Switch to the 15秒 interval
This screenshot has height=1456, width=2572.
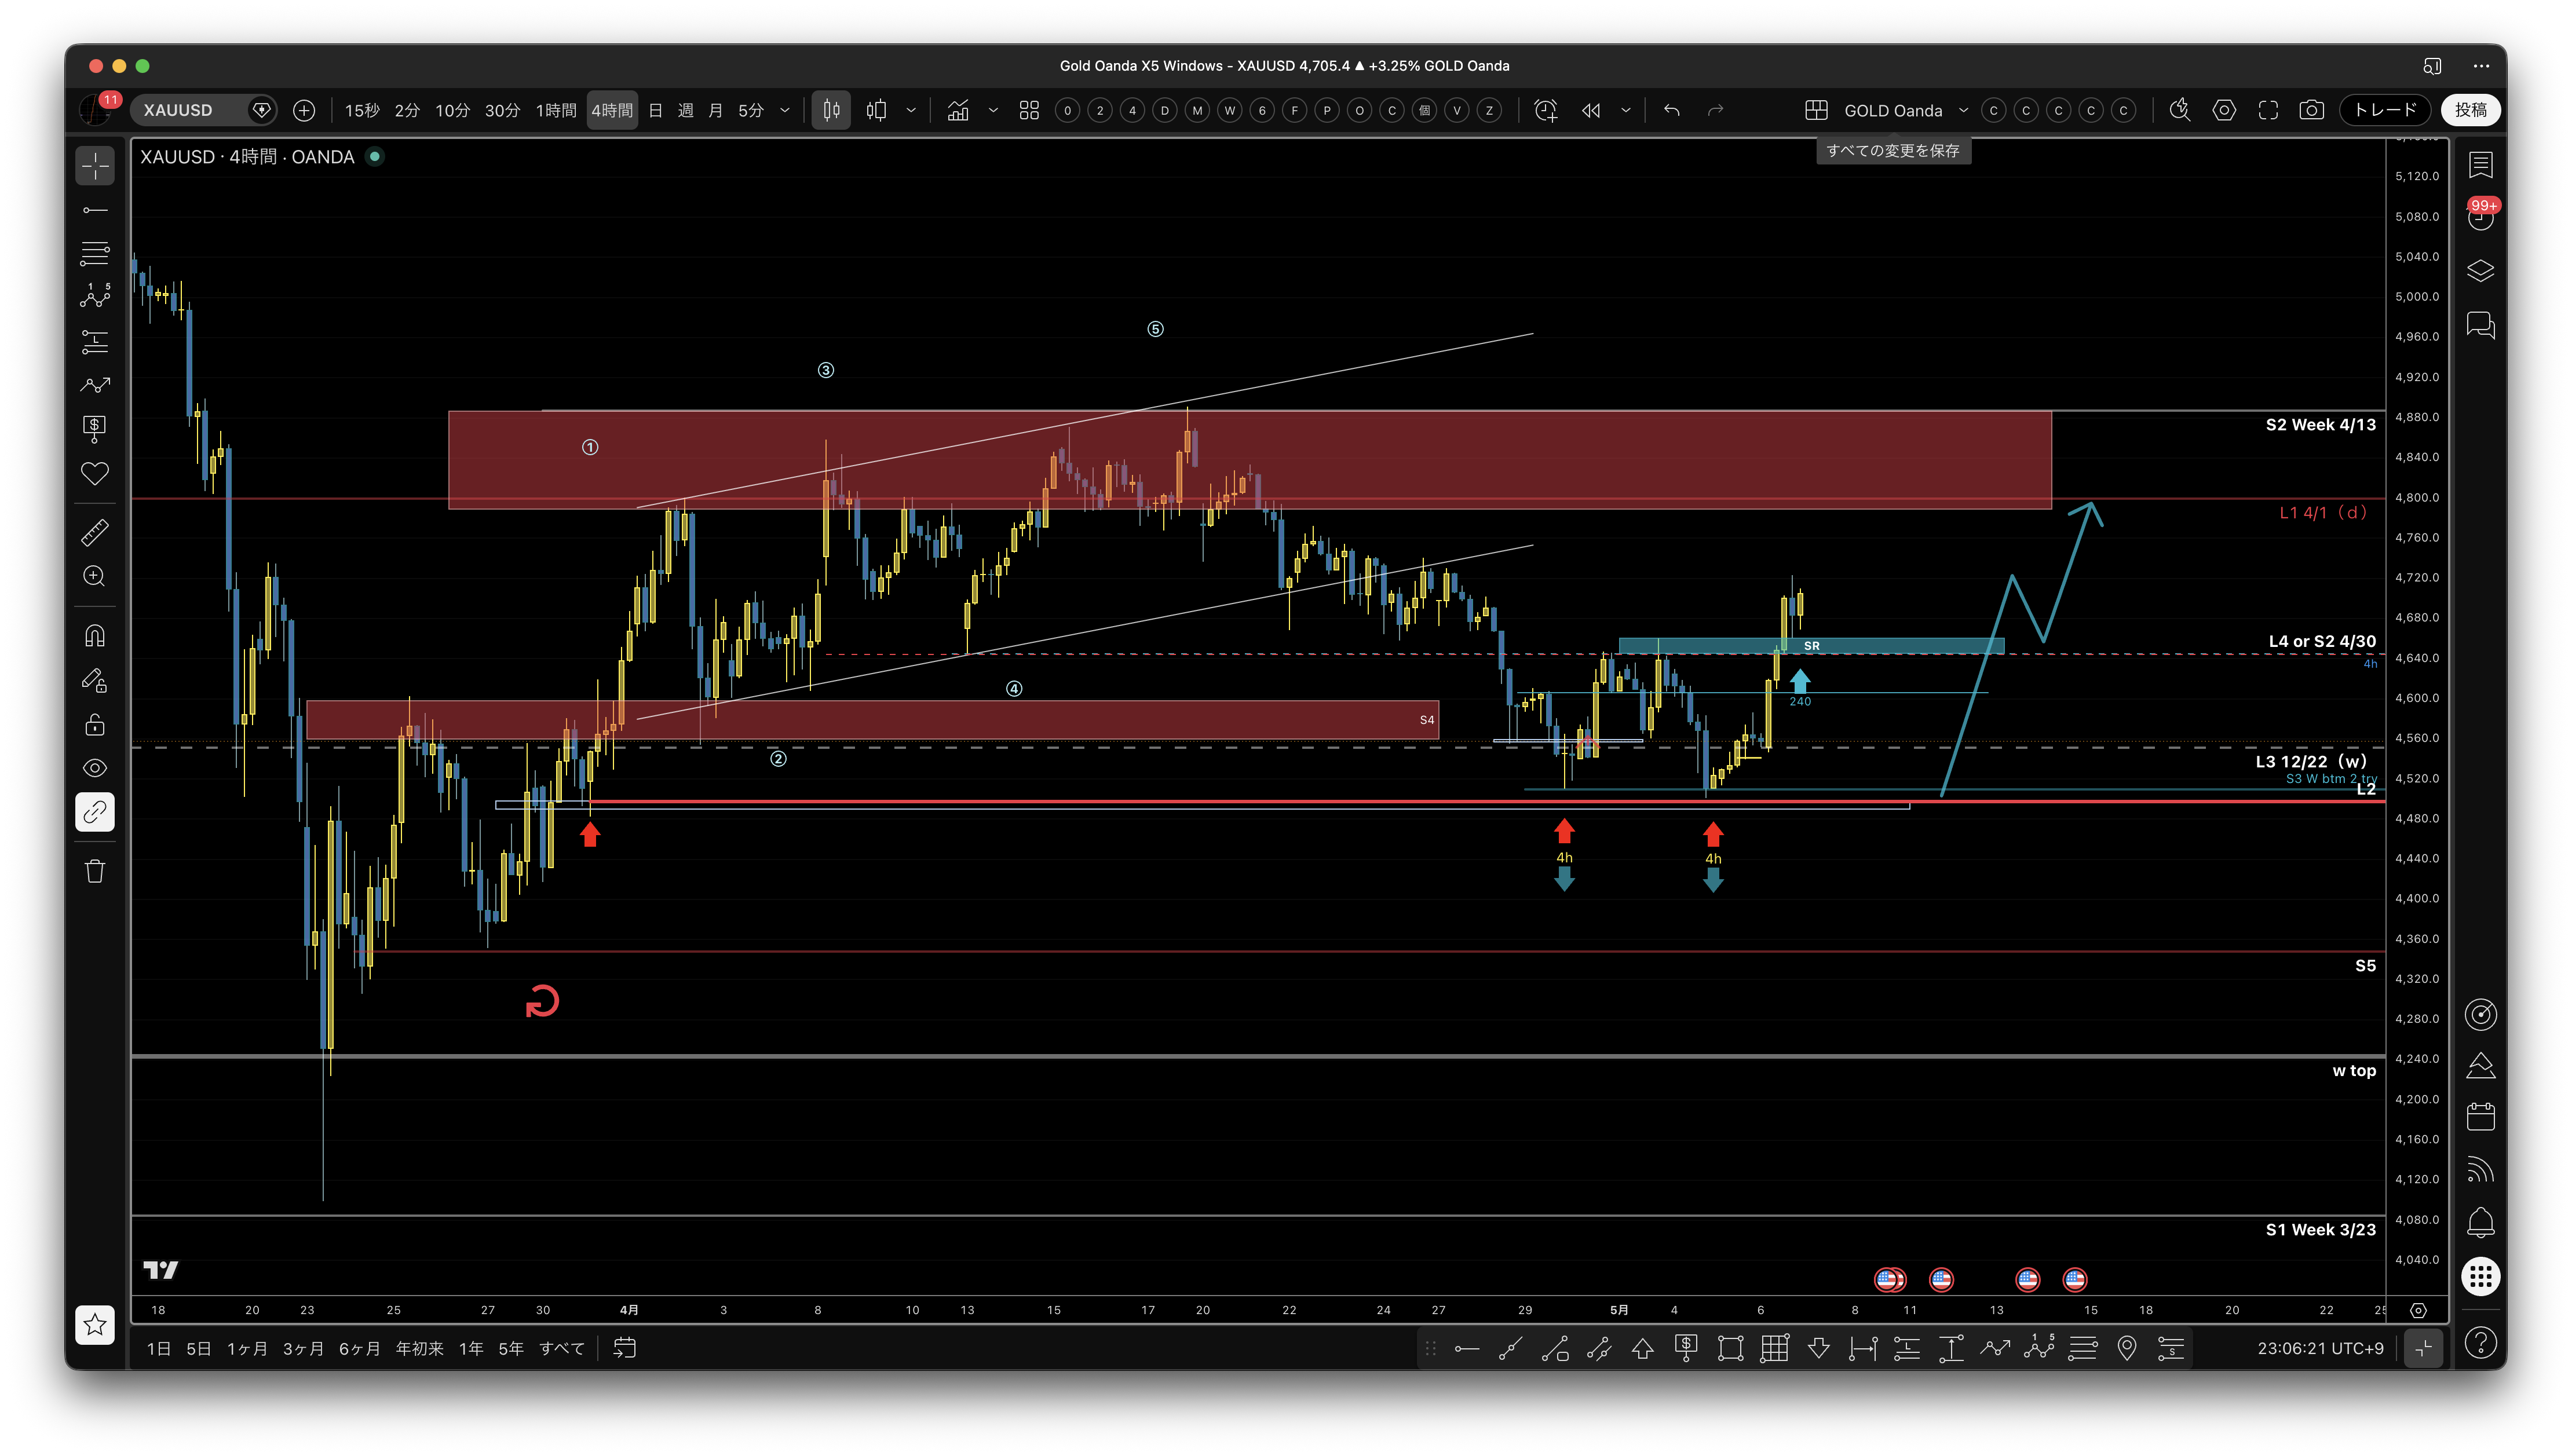[x=362, y=110]
